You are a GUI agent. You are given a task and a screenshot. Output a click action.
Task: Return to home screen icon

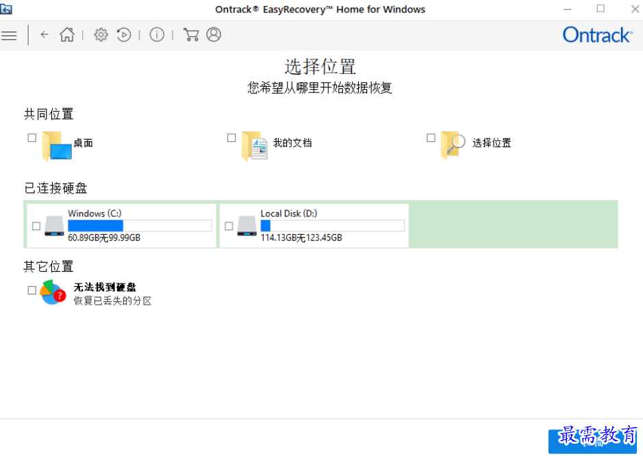pyautogui.click(x=67, y=34)
